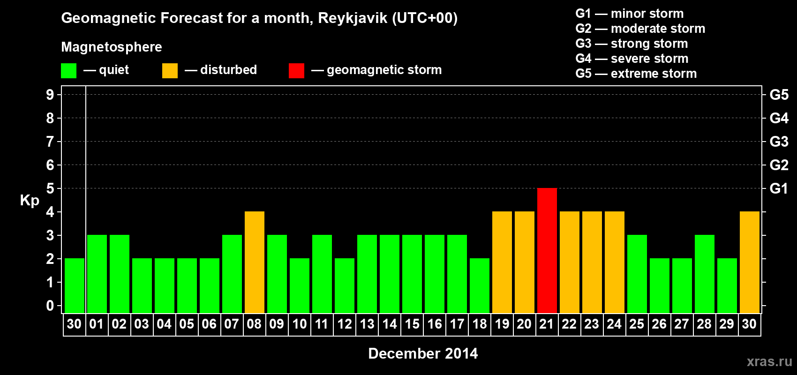Select the orange bar for December 08
Screen dimensions: 797x375
pos(255,262)
